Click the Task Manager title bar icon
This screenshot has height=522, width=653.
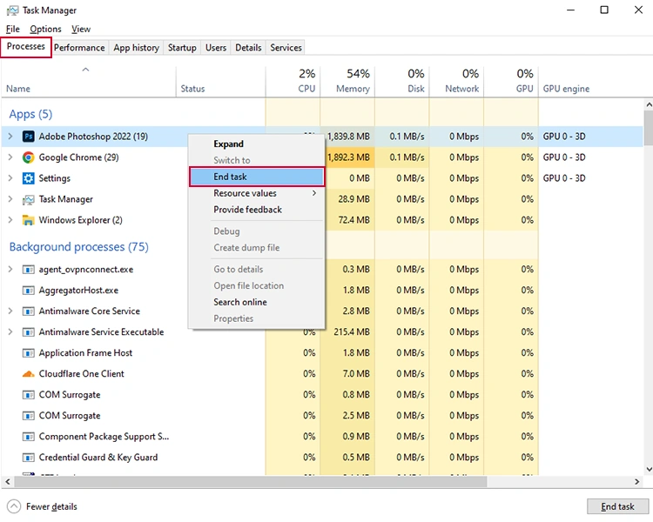12,10
